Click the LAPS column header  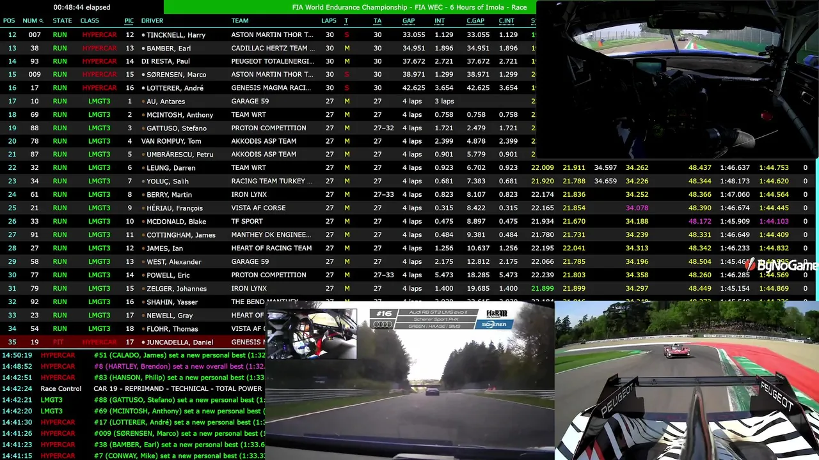(x=329, y=20)
